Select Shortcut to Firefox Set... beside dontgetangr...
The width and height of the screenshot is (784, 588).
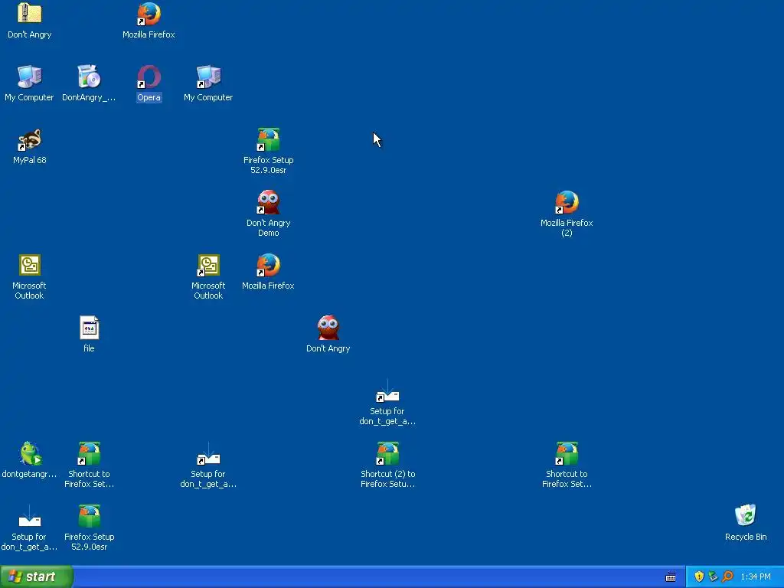pyautogui.click(x=89, y=453)
